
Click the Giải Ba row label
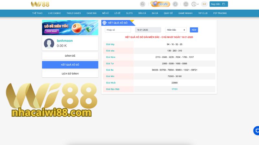click(x=110, y=70)
